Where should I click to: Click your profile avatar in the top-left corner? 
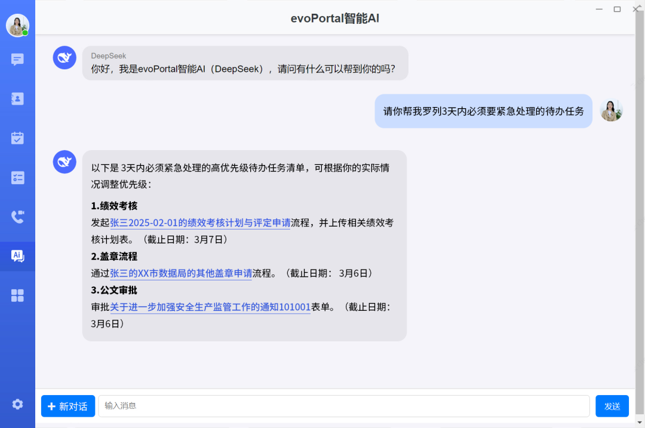click(17, 26)
